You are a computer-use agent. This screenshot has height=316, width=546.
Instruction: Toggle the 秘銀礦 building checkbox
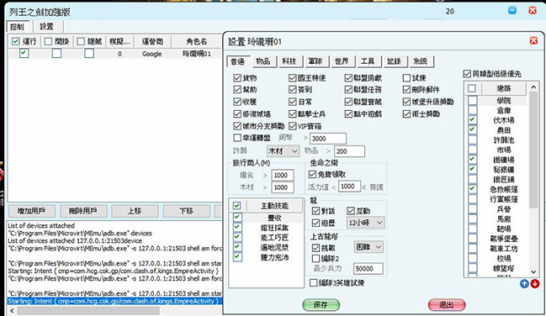[x=472, y=169]
